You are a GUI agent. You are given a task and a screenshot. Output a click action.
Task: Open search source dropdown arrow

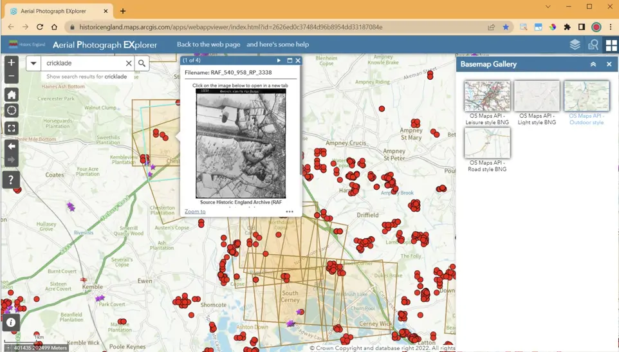[33, 63]
